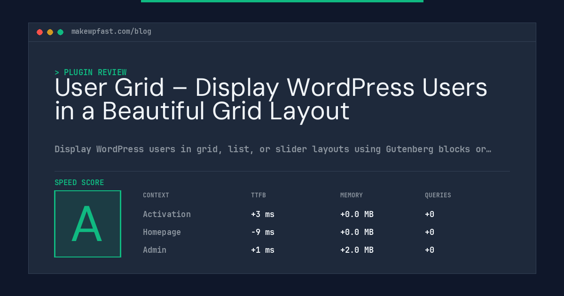Click the makewpfast.com/blog address text
The height and width of the screenshot is (296, 564).
[x=111, y=31]
